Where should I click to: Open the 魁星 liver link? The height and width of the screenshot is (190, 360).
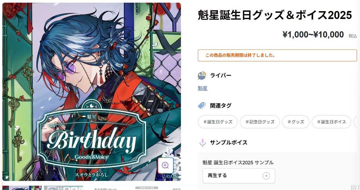click(202, 88)
